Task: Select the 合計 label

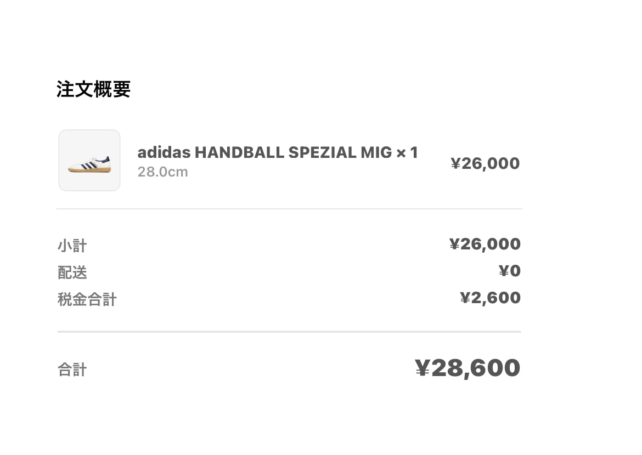Action: tap(72, 370)
